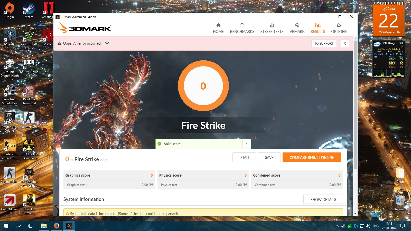Open the taskbar clock showing 11:13

pos(389,226)
